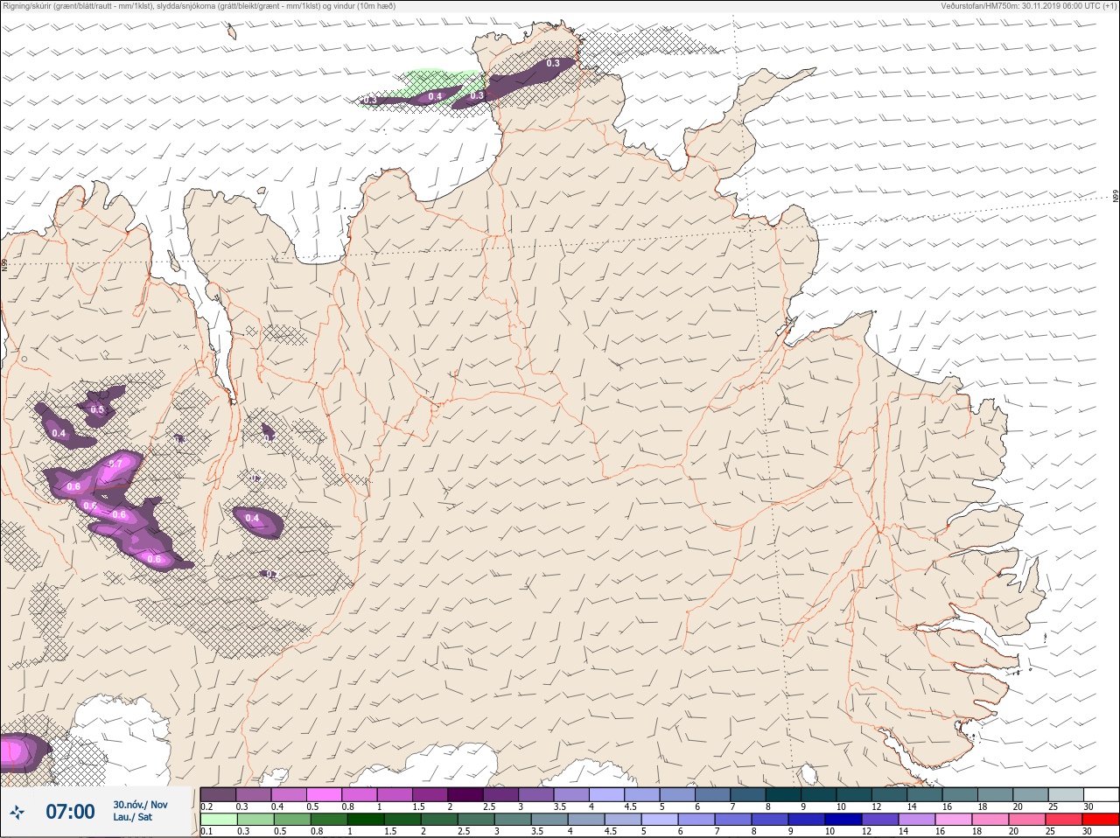The width and height of the screenshot is (1120, 838).
Task: Select the top legend swatch labeled 25
Action: coord(1066,794)
